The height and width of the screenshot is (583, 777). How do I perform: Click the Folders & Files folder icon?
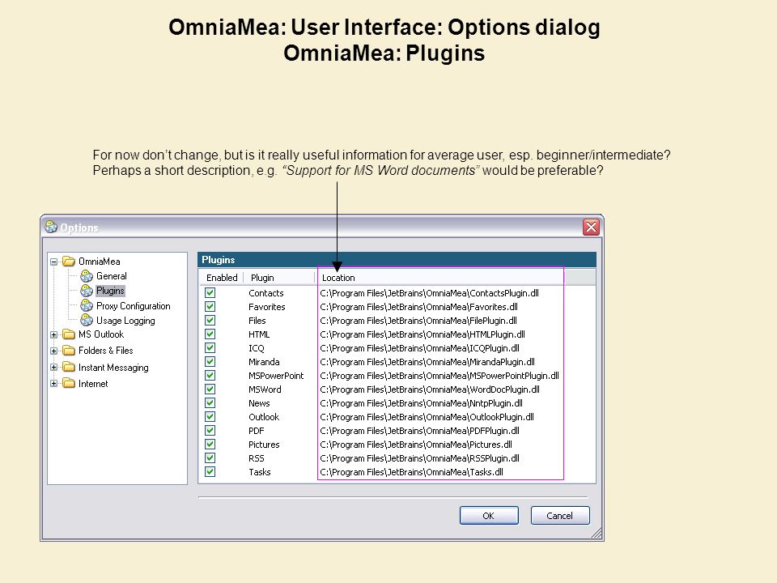69,351
